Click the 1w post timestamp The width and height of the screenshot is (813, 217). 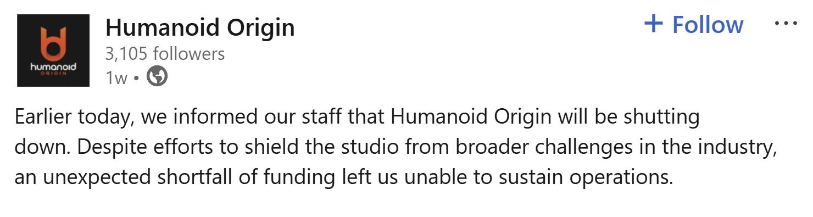(115, 77)
